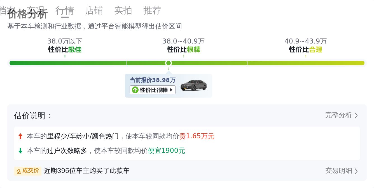The width and height of the screenshot is (374, 188).
Task: Click the green downward arrow beside the 过户次数 note
Action: click(20, 151)
